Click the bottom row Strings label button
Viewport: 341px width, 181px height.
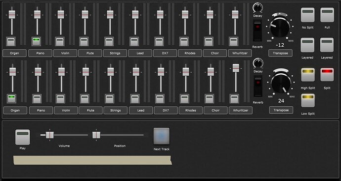[116, 110]
